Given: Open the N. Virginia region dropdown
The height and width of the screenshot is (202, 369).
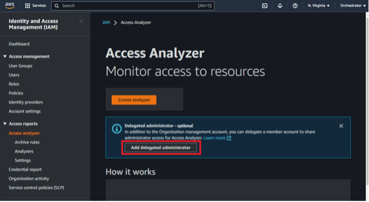Looking at the screenshot, I should tap(319, 6).
